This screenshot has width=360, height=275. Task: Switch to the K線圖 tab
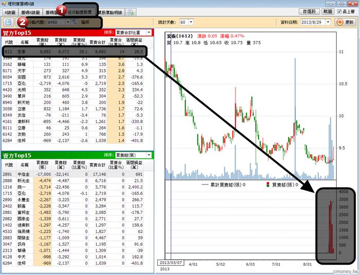(10, 12)
